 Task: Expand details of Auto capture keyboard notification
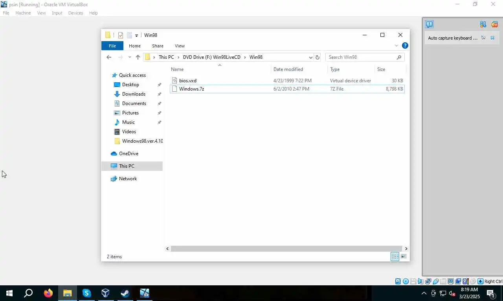483,38
